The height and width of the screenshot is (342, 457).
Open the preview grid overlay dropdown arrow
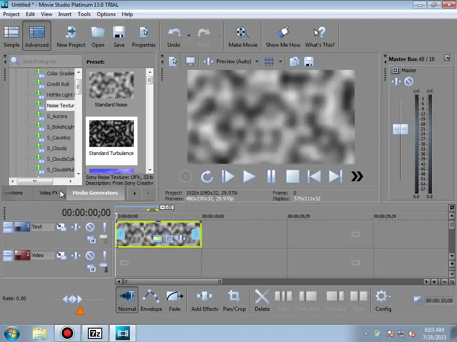[280, 61]
